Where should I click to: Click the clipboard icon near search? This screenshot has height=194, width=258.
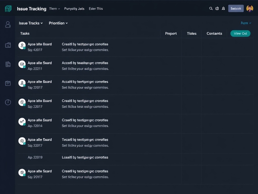217,8
